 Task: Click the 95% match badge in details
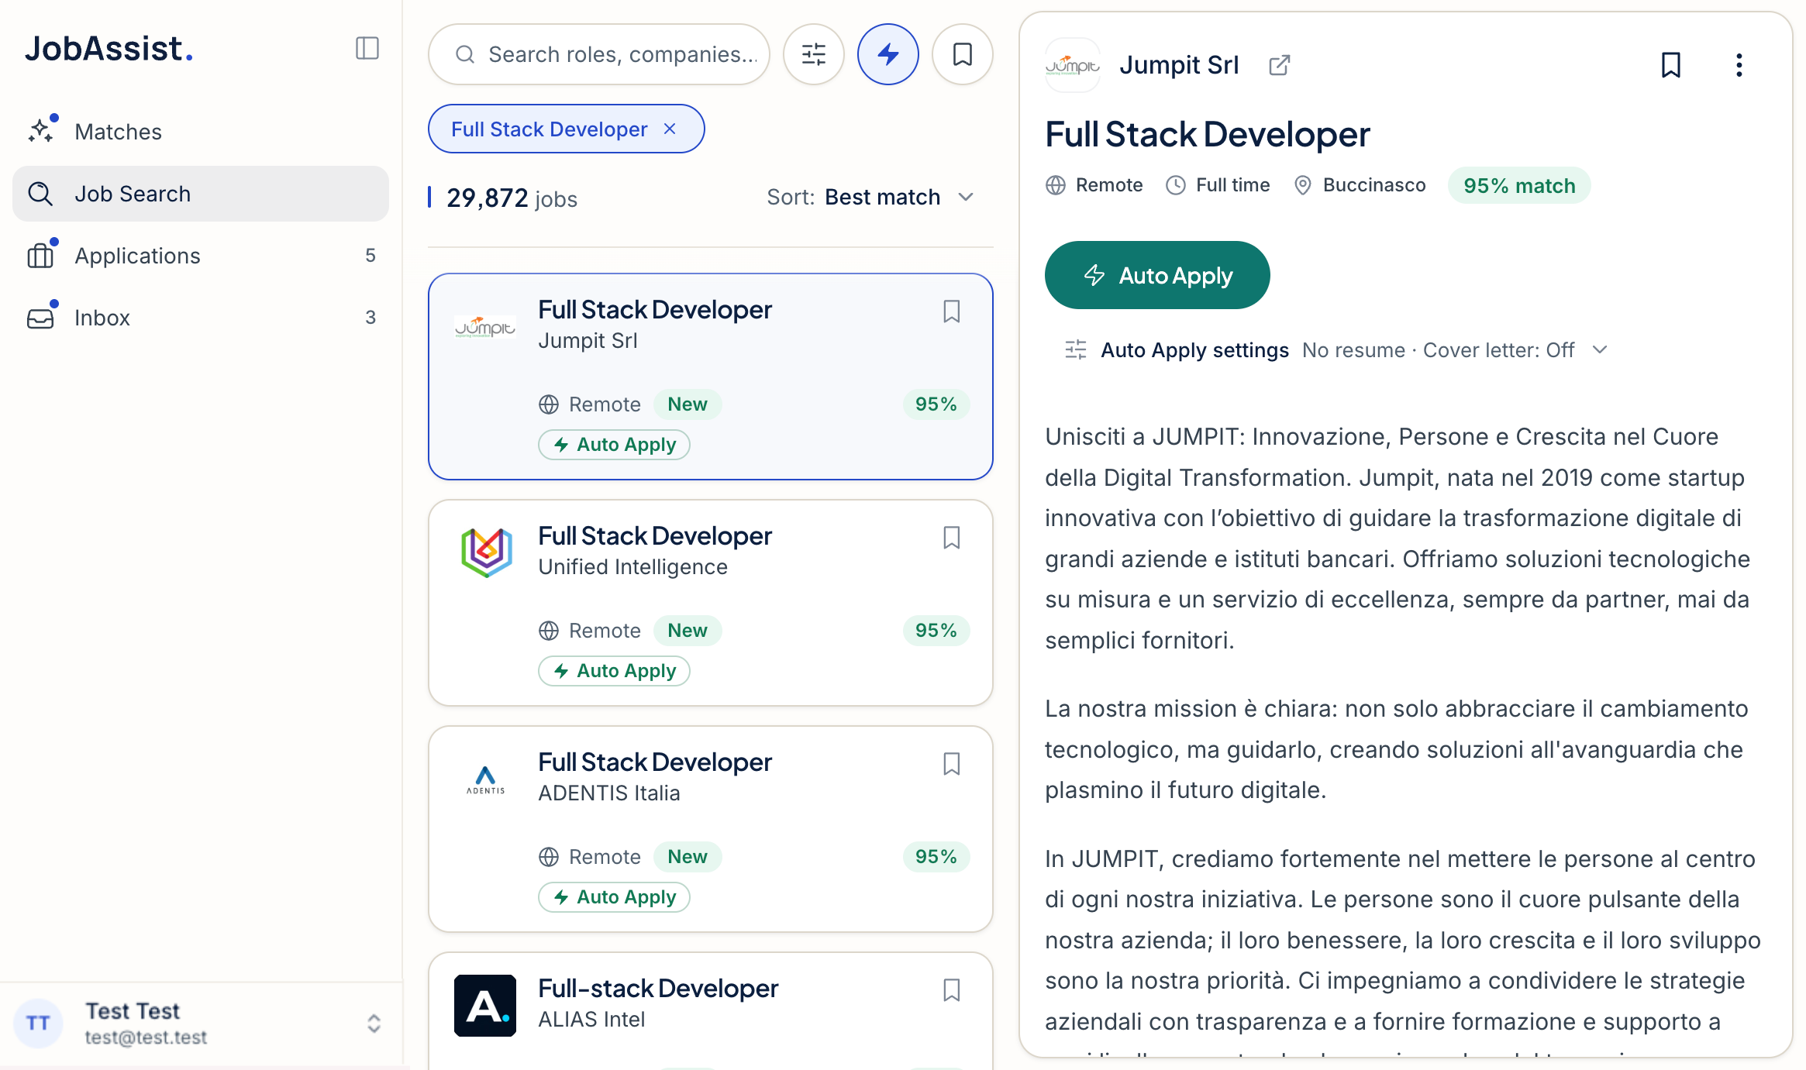tap(1519, 186)
